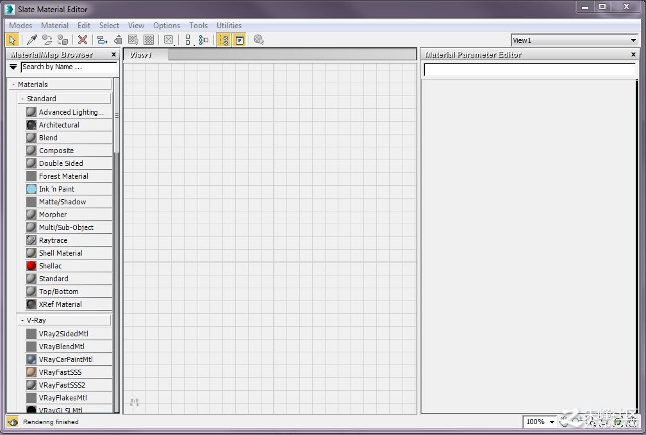Open the Utilities menu
The width and height of the screenshot is (646, 435).
[229, 26]
